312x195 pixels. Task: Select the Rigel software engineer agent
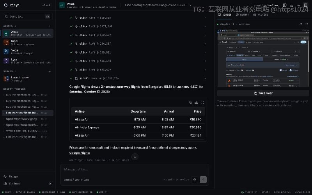tap(27, 43)
